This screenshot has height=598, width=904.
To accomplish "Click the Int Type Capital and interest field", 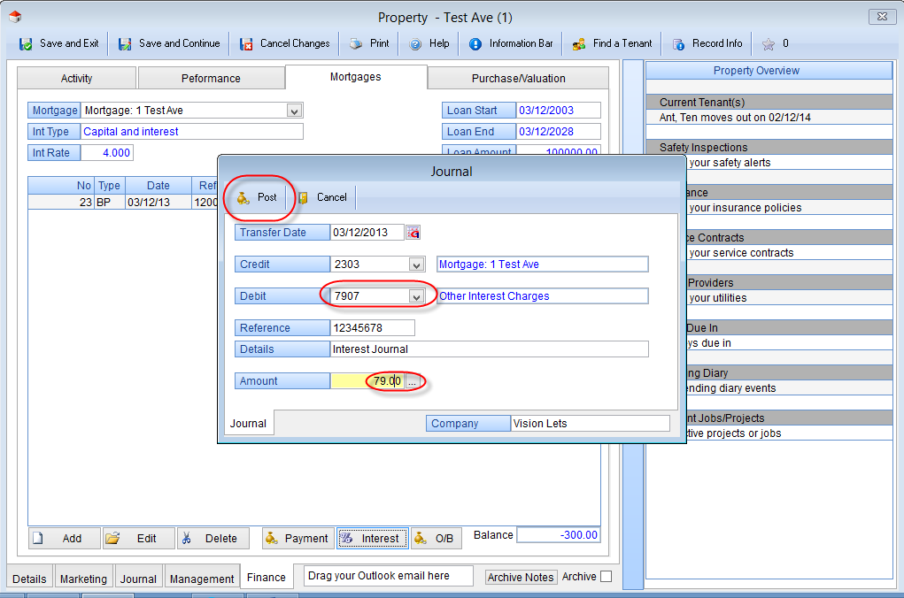I will [191, 131].
